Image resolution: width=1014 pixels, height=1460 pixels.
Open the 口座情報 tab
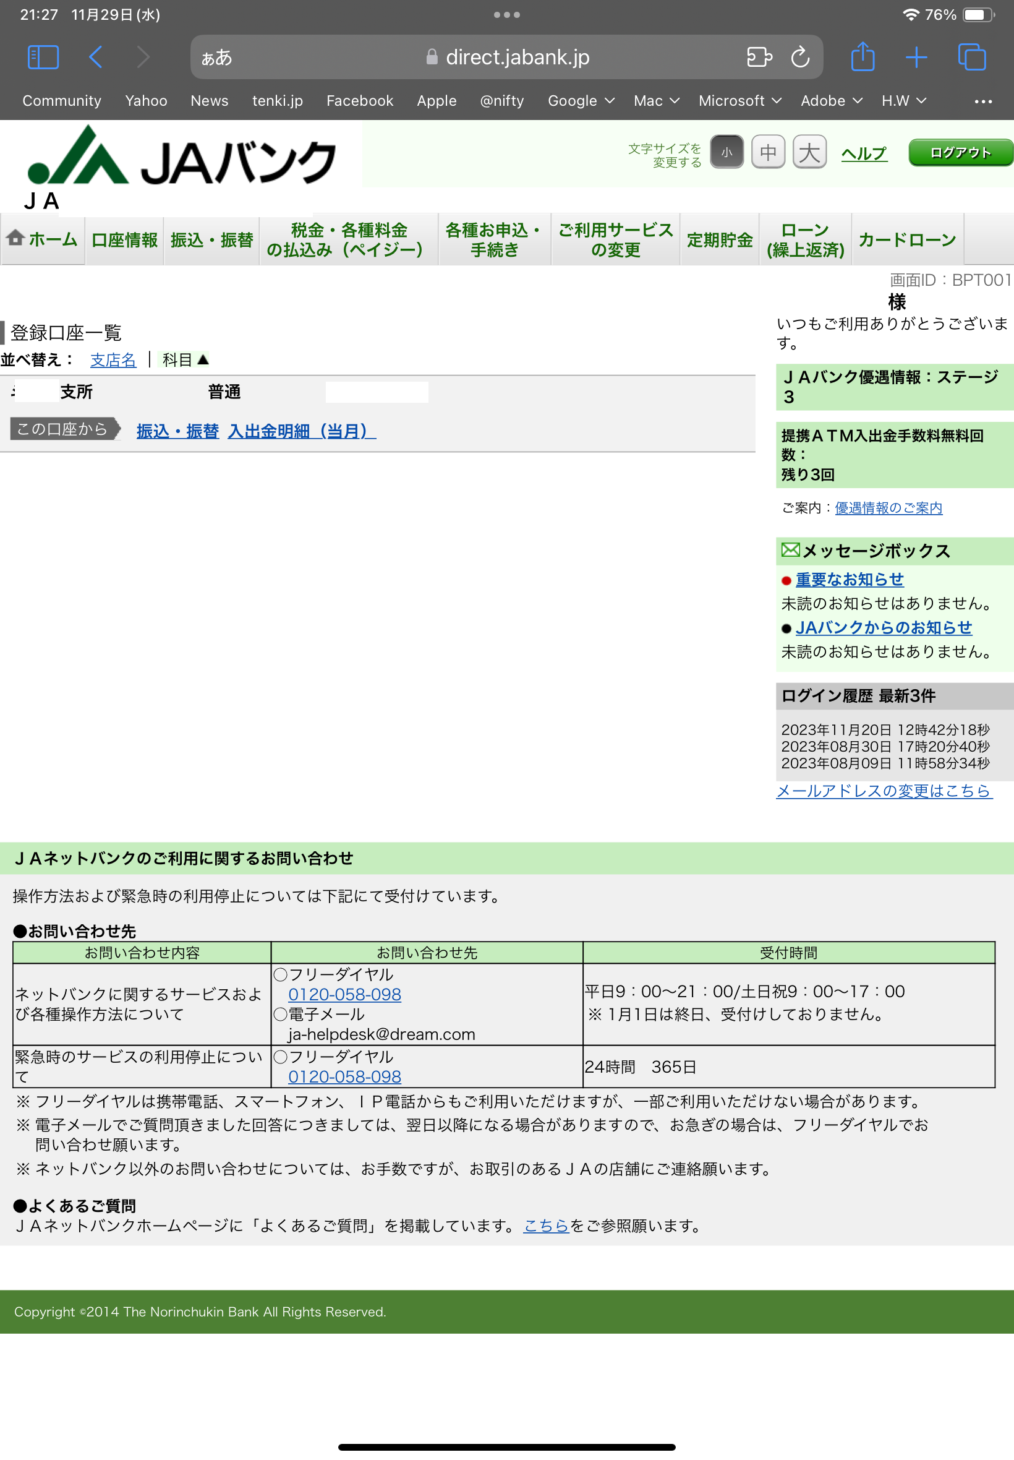[124, 239]
